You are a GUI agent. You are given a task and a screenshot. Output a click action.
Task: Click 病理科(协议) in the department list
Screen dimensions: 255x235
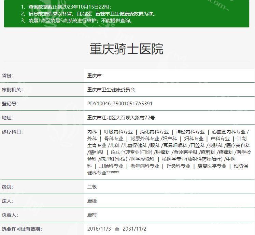(x=114, y=159)
